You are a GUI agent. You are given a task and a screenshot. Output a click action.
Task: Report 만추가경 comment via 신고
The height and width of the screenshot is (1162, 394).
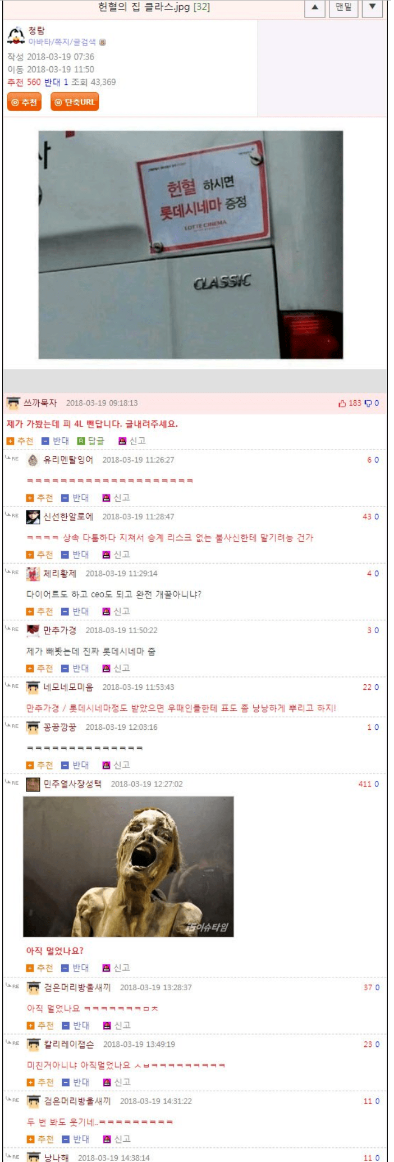pos(116,668)
